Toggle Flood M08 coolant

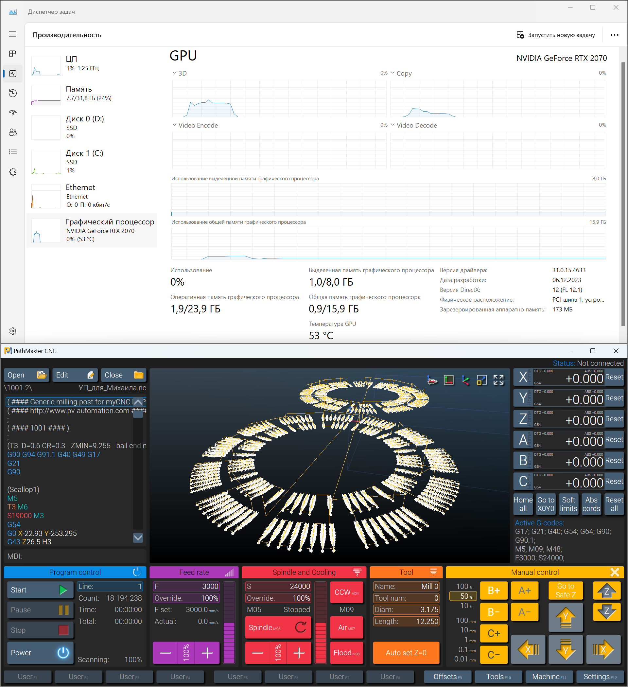(346, 653)
